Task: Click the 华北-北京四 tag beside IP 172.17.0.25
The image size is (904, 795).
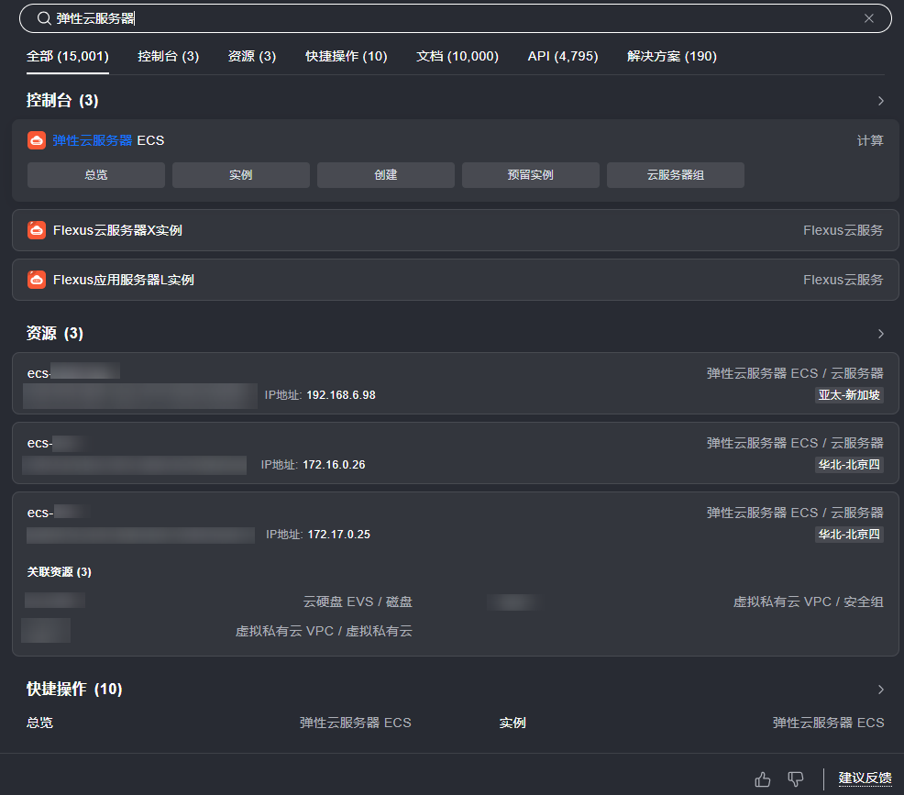Action: click(849, 535)
